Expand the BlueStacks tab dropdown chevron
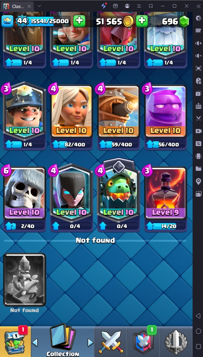Viewport: 203px width, 357px height. [39, 6]
